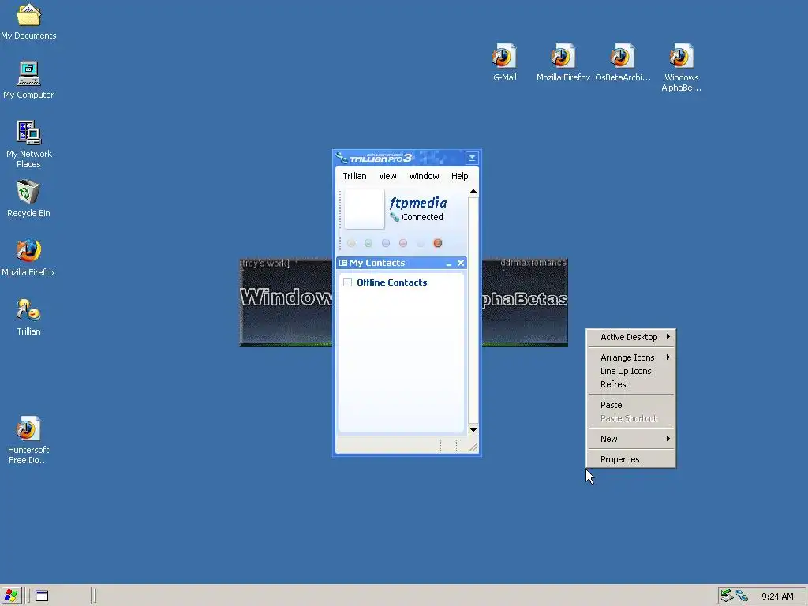This screenshot has height=606, width=808.
Task: Open the Help menu in Trillian
Action: coord(460,176)
